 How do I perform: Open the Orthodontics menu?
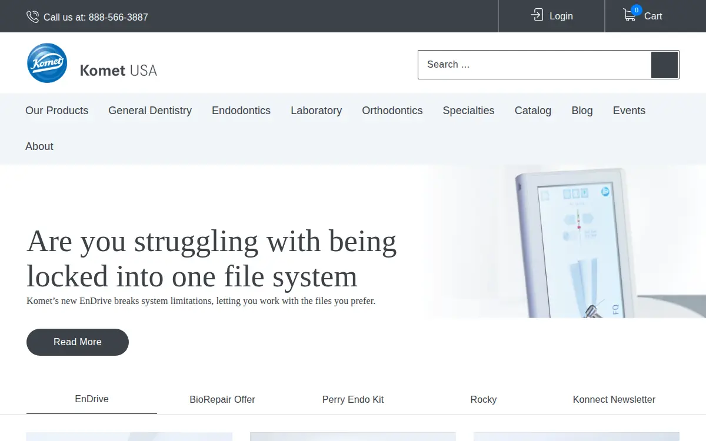[x=392, y=111]
